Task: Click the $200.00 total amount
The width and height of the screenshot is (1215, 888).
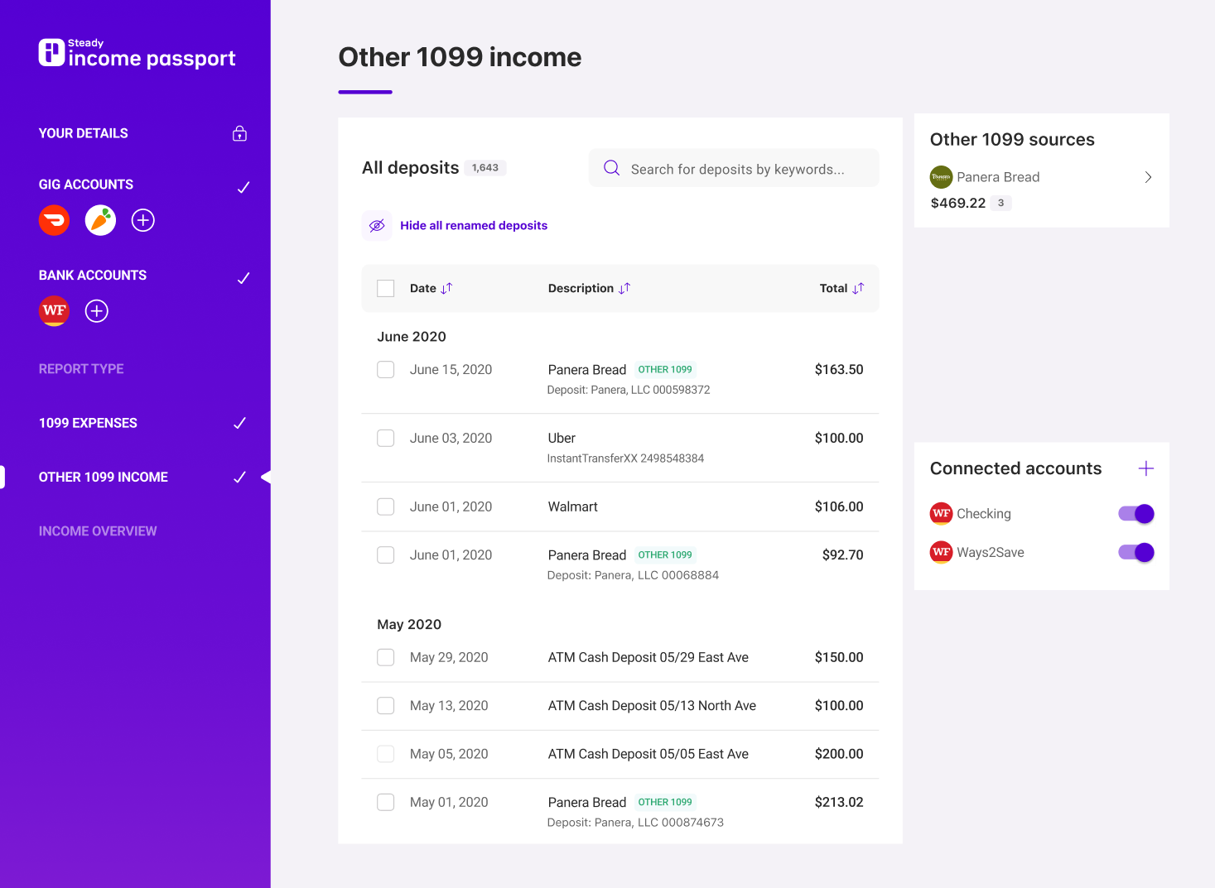Action: pyautogui.click(x=839, y=754)
